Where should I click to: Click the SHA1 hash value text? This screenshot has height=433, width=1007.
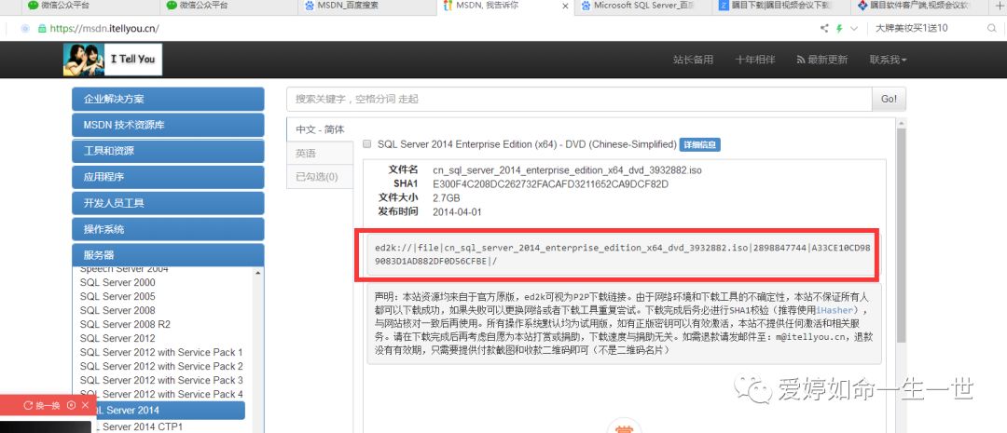[x=551, y=184]
